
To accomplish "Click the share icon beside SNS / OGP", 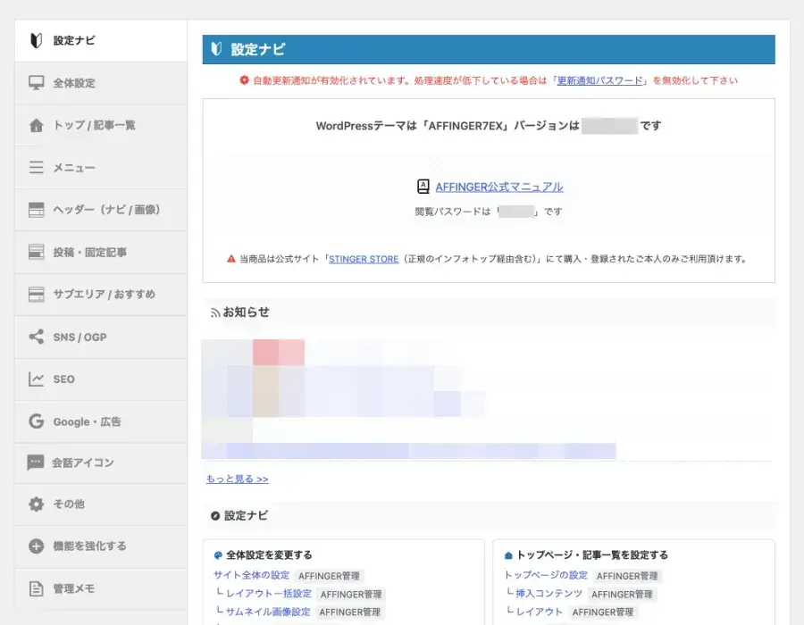I will 36,337.
